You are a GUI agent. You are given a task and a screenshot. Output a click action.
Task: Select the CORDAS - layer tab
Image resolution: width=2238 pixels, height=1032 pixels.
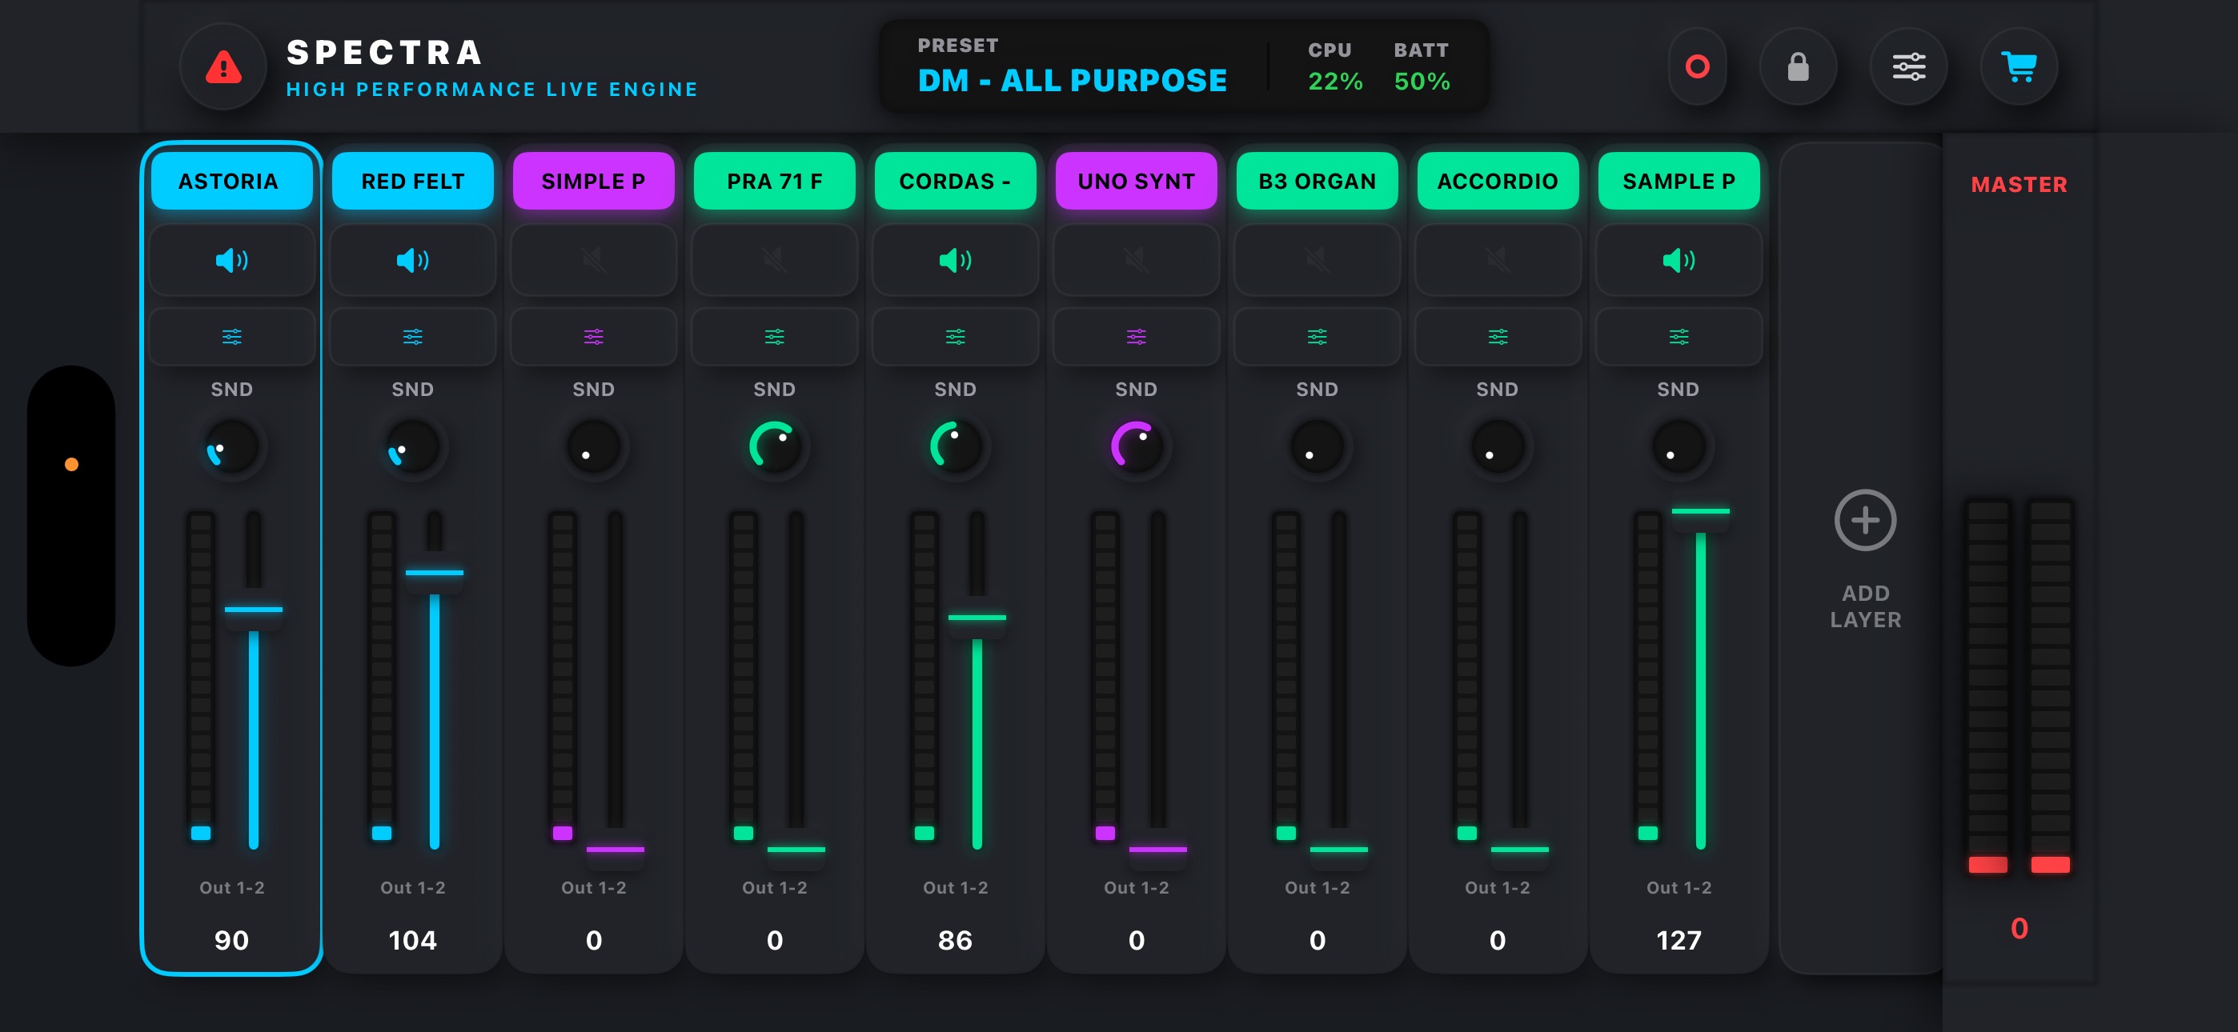tap(956, 181)
